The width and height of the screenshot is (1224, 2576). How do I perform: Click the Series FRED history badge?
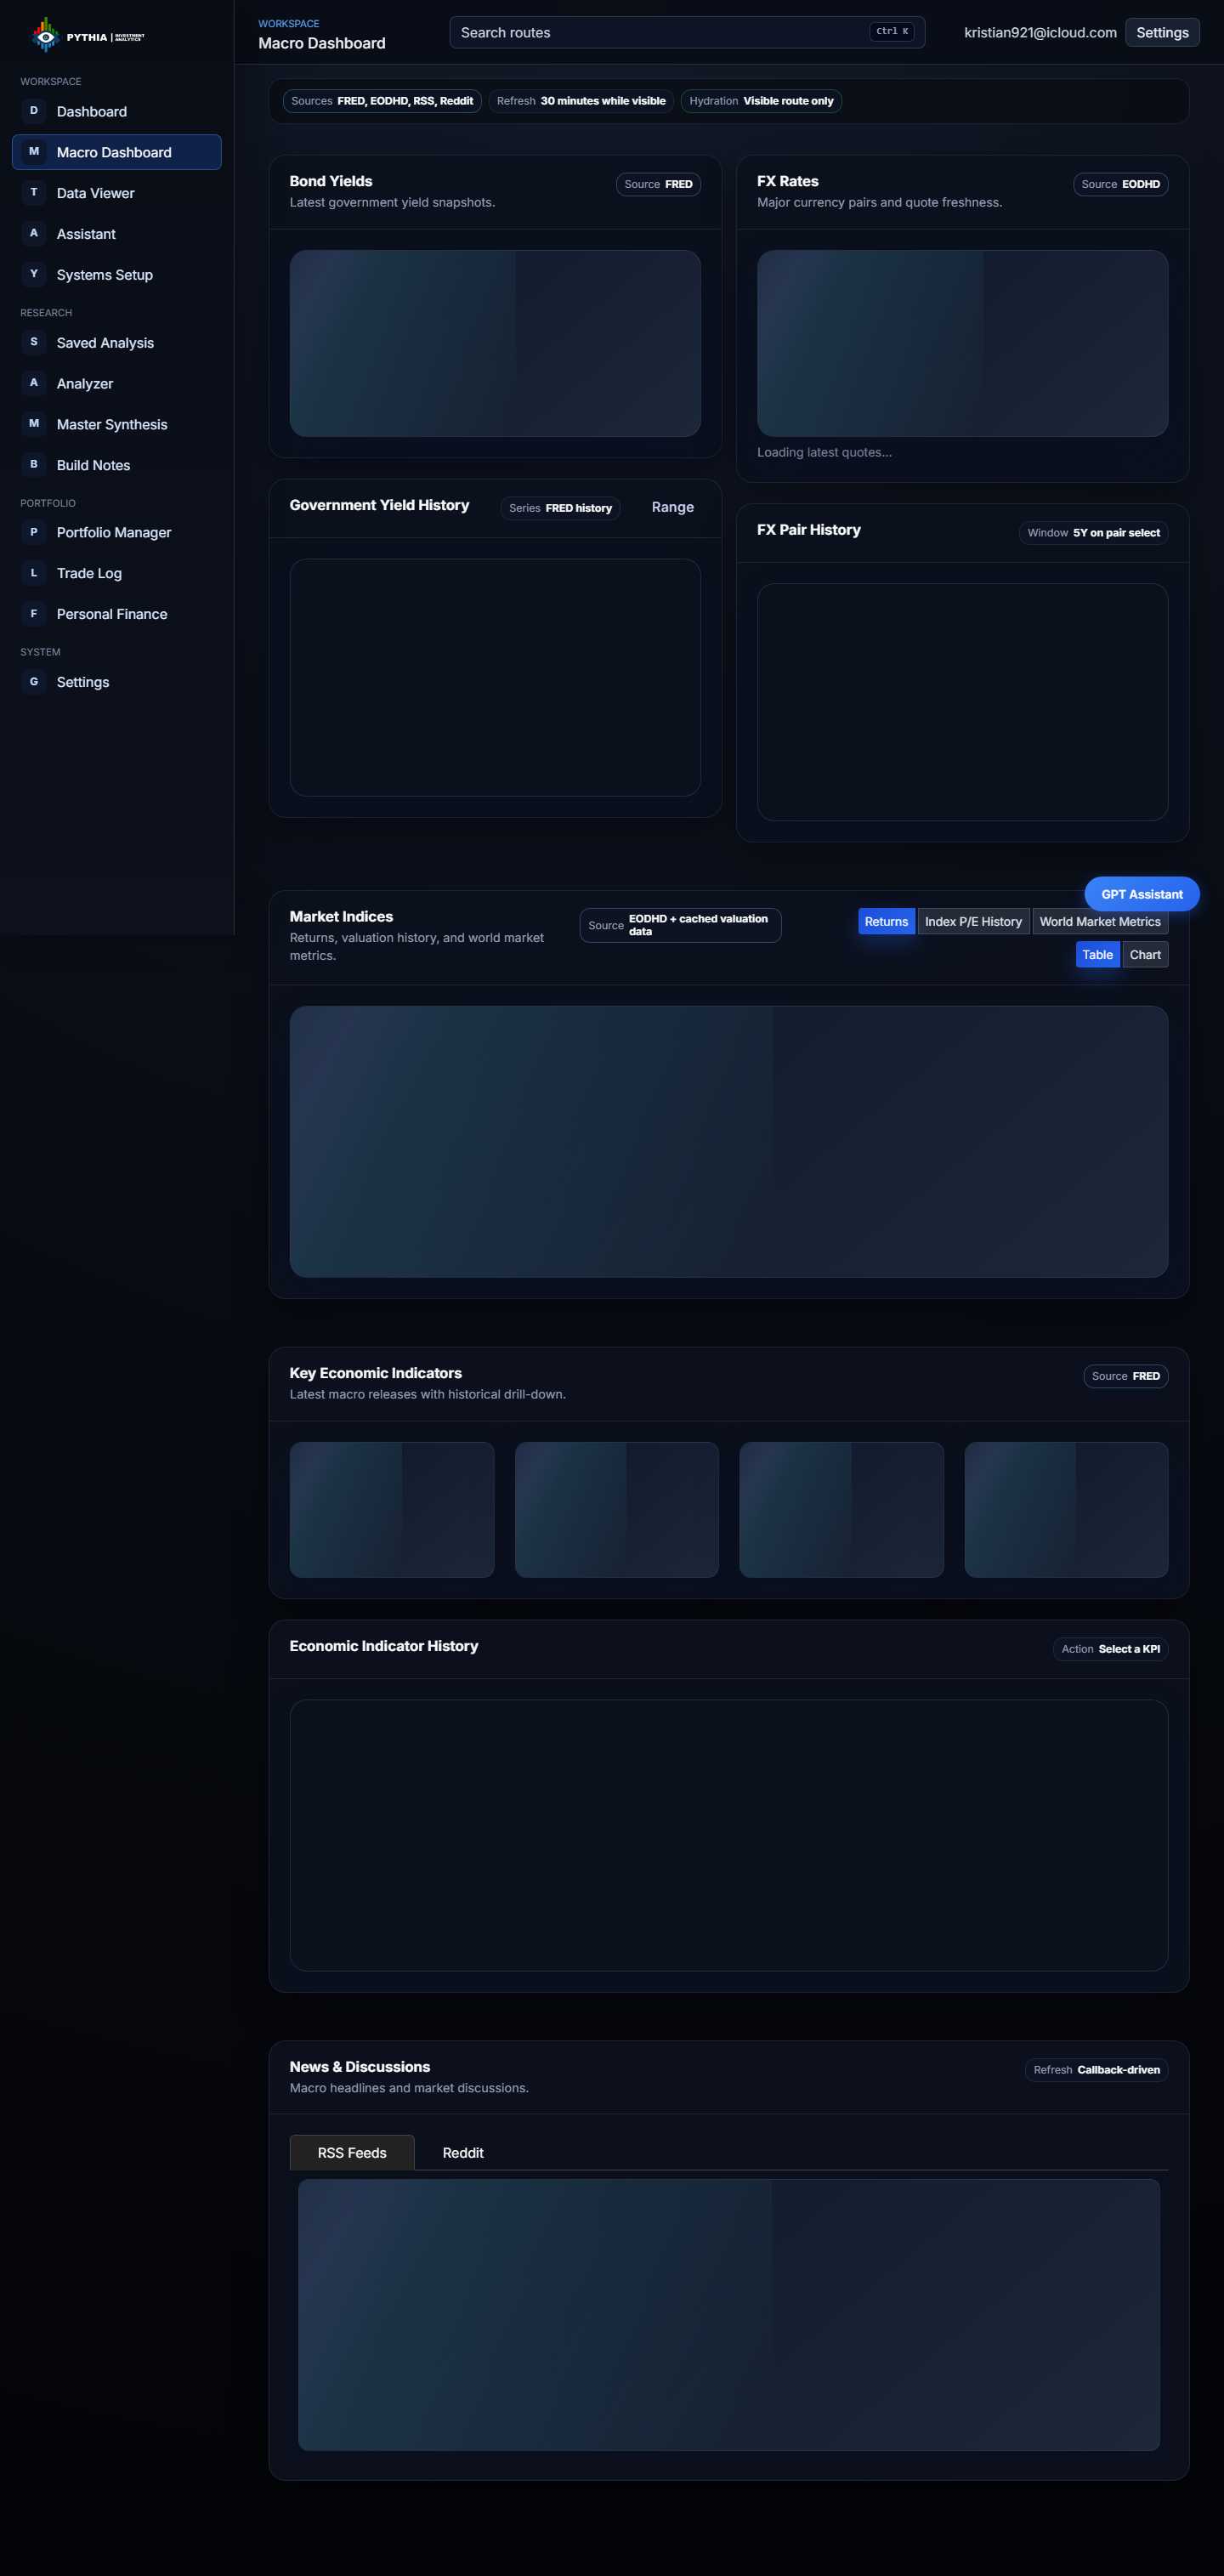click(x=560, y=508)
